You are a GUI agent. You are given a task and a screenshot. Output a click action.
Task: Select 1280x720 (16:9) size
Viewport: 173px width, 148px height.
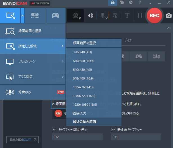[94, 96]
